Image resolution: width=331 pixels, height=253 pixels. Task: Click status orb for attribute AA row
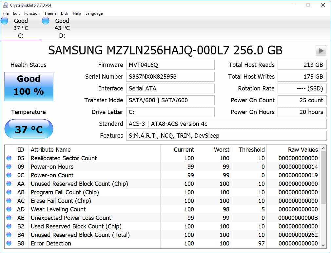[9, 184]
